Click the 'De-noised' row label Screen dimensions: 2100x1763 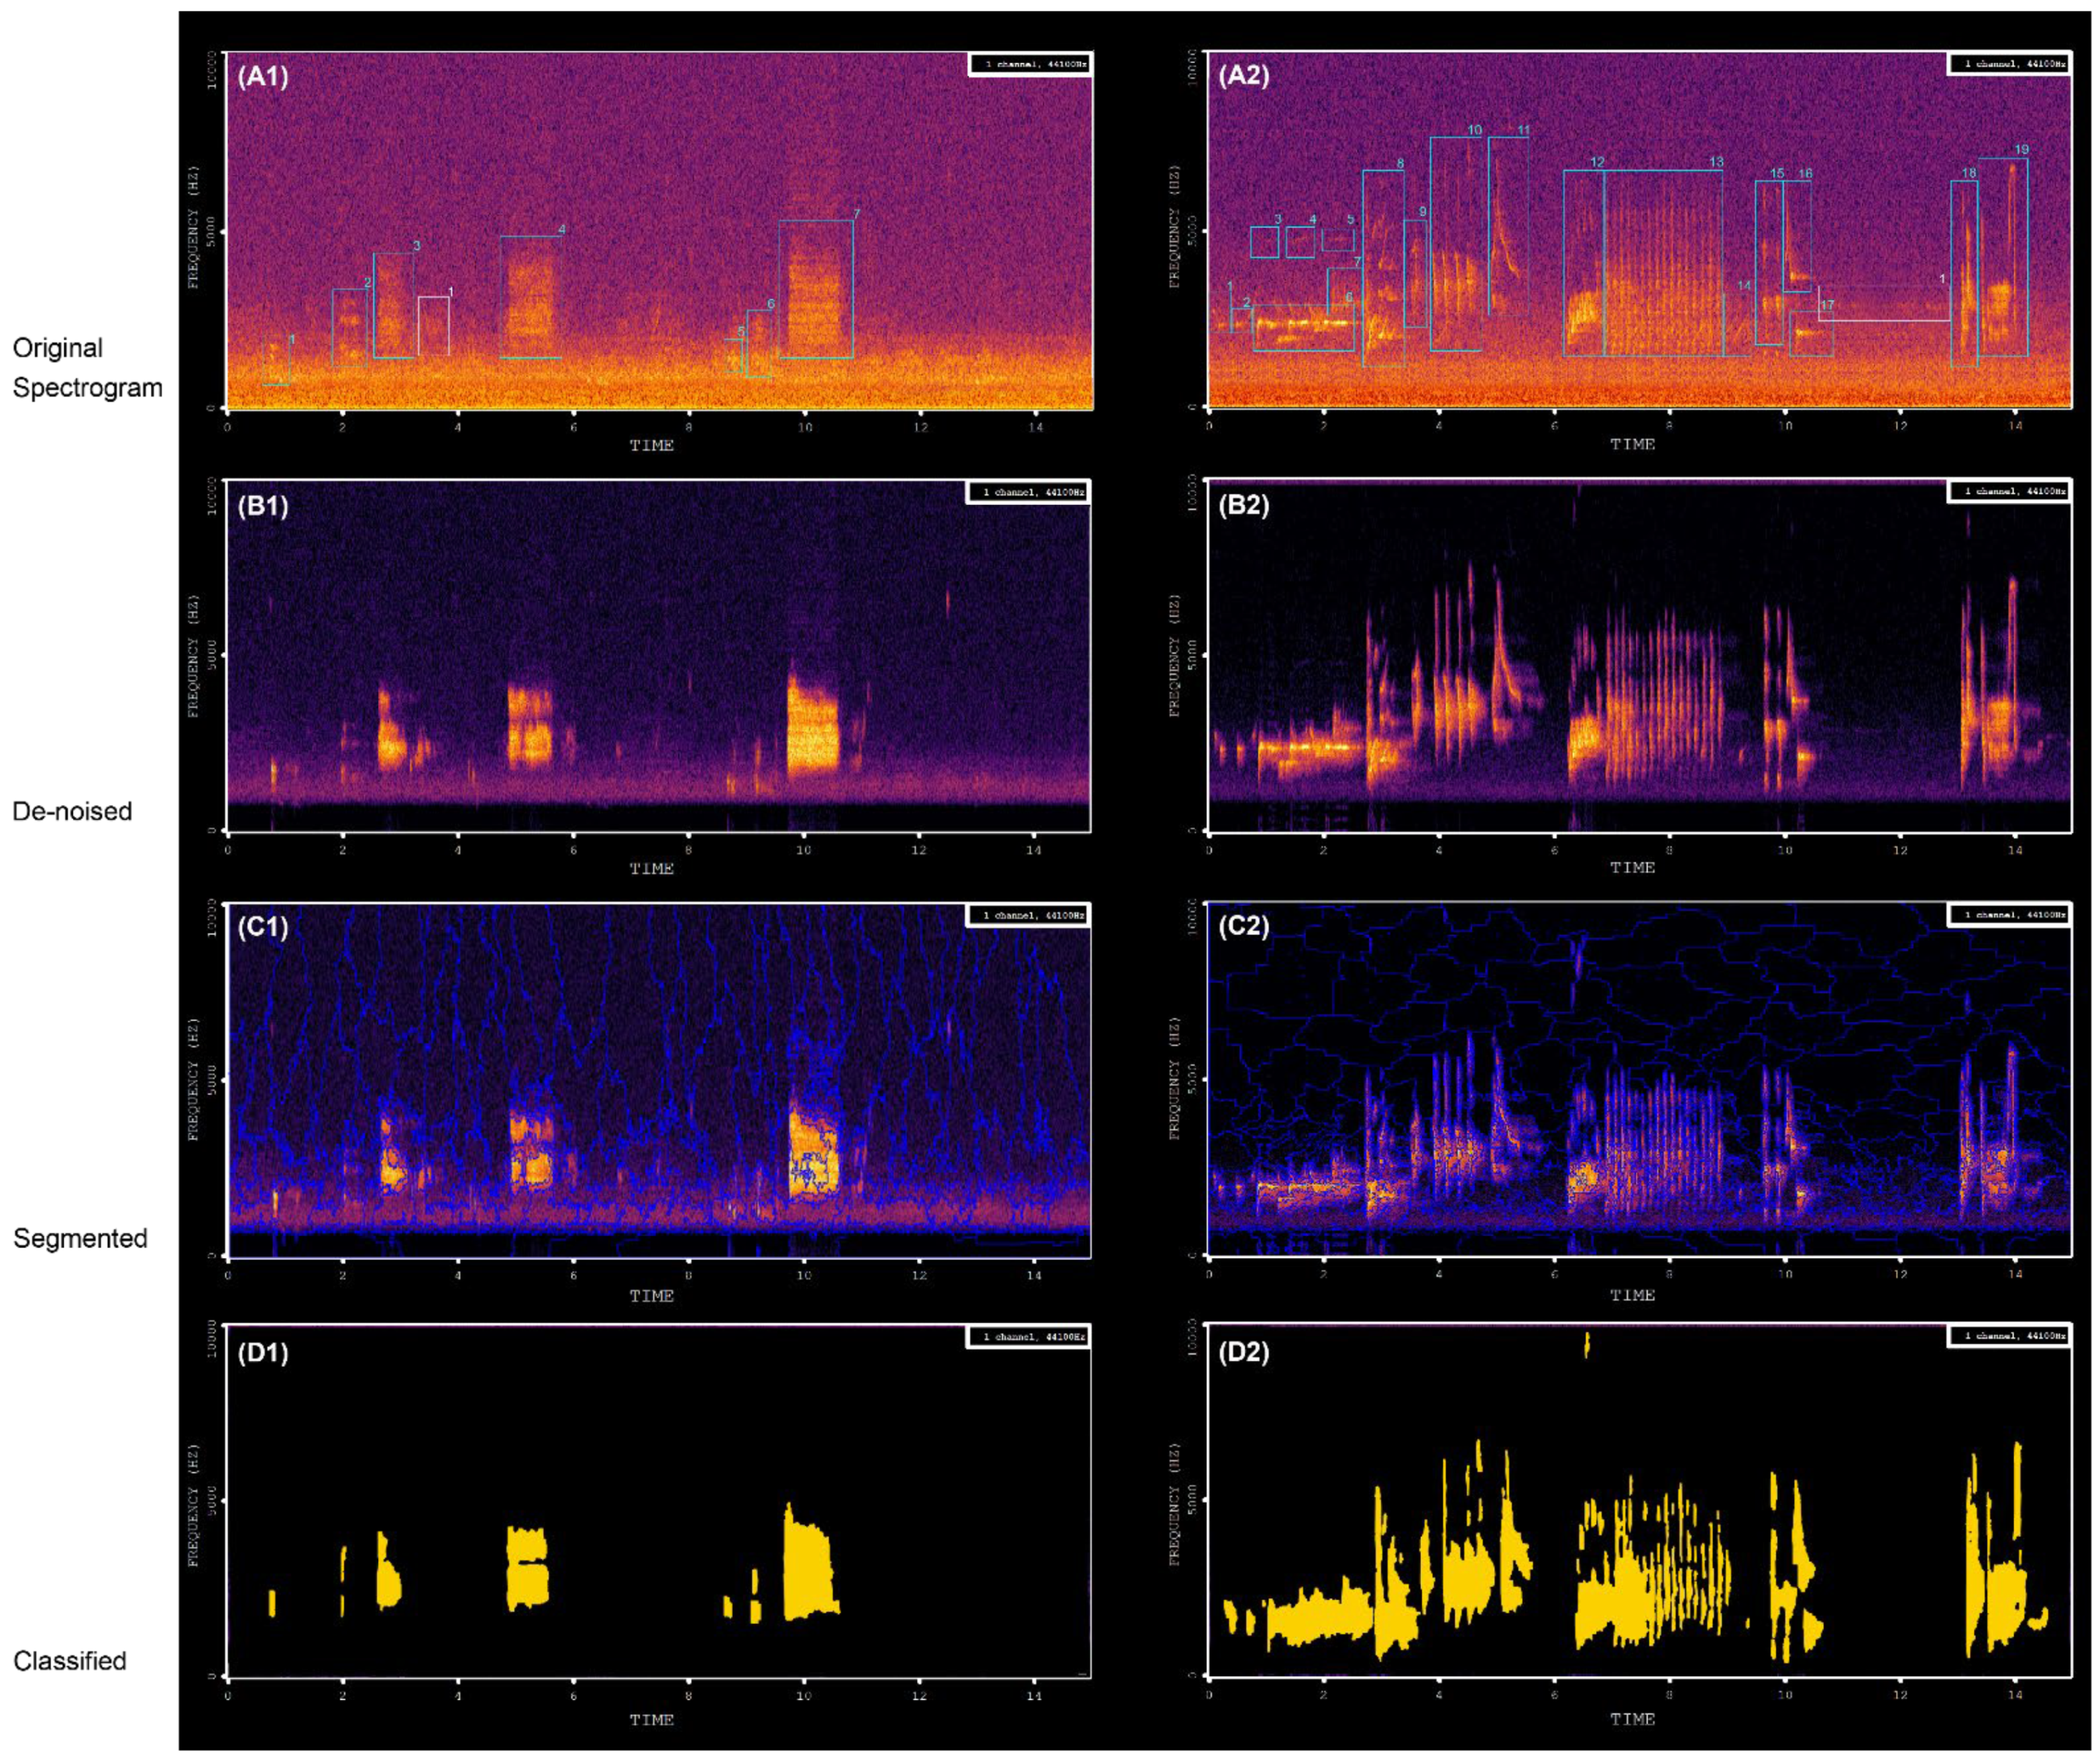pos(72,811)
